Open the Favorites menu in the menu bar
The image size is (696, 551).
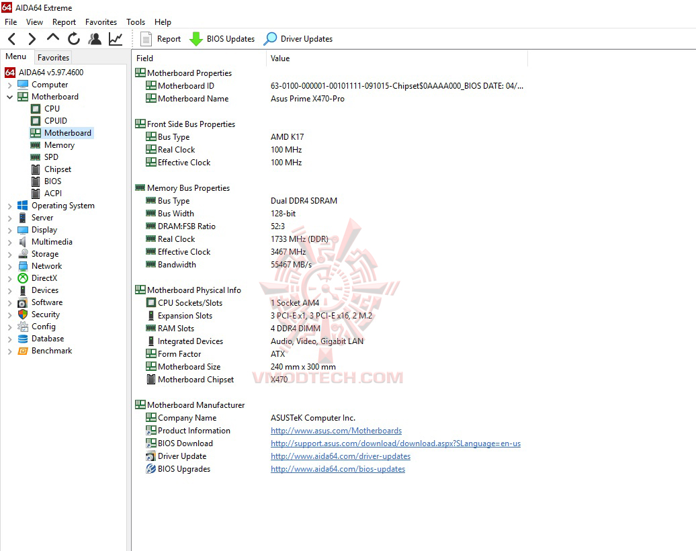coord(101,22)
